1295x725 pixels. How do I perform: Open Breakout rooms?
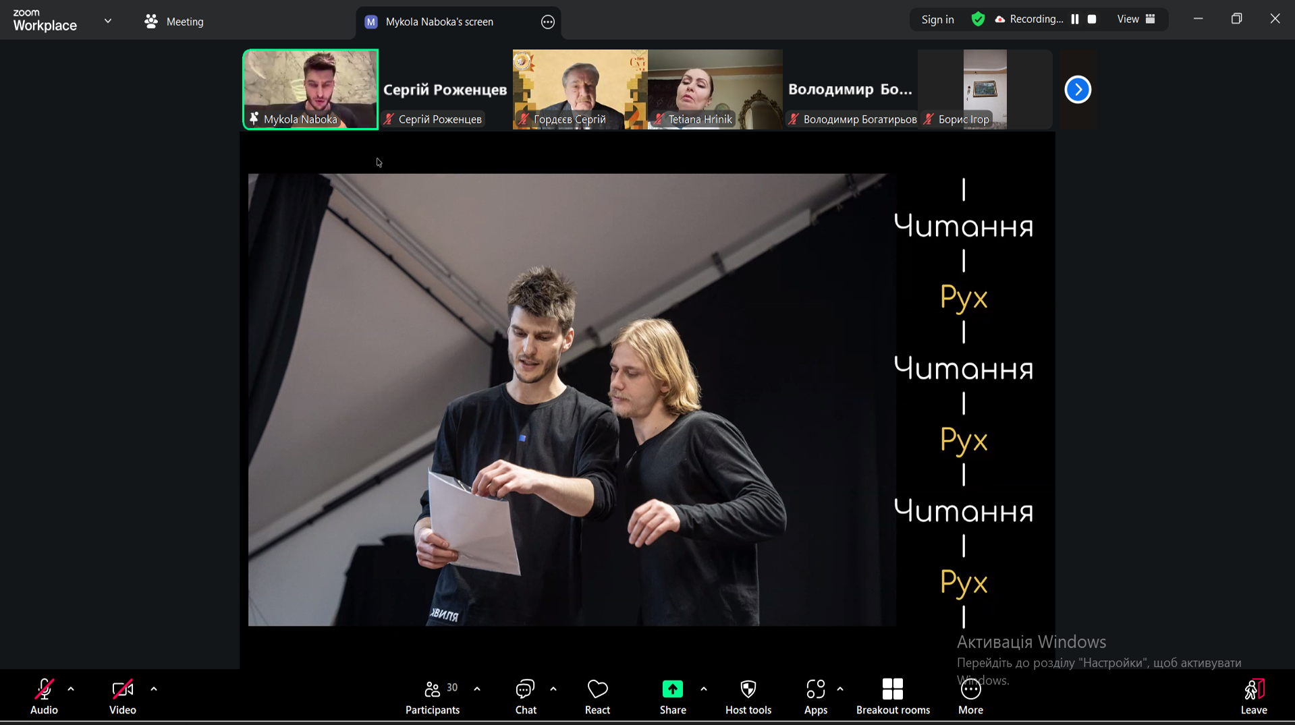coord(892,697)
